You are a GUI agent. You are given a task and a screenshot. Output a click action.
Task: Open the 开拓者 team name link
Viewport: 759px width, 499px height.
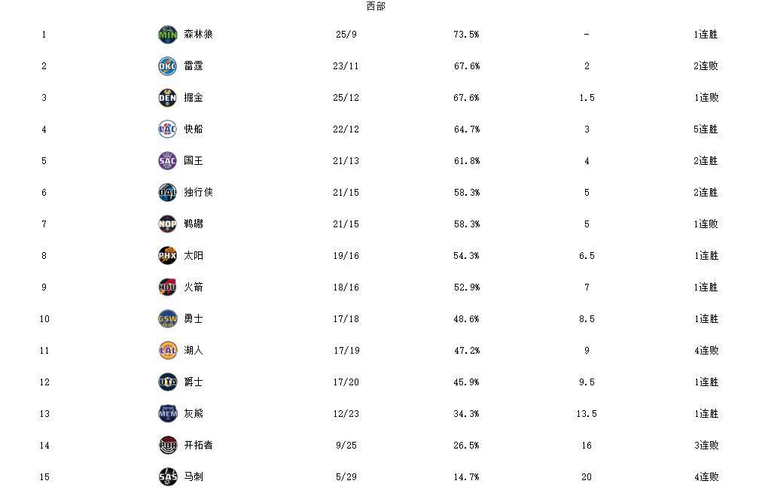198,446
